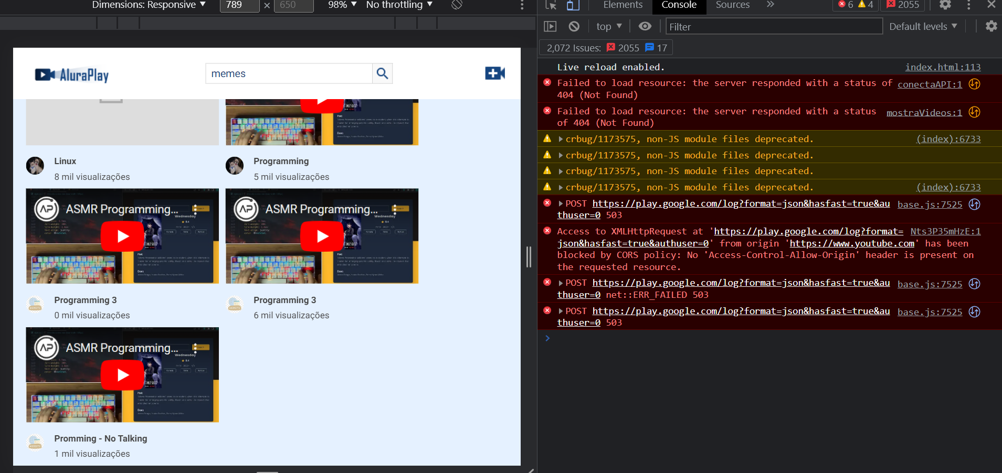Click the magnifier search button

[x=383, y=73]
